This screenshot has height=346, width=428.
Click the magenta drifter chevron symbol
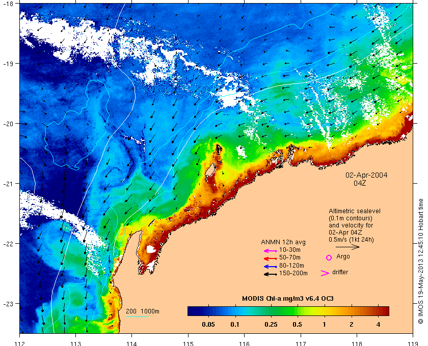pos(325,273)
